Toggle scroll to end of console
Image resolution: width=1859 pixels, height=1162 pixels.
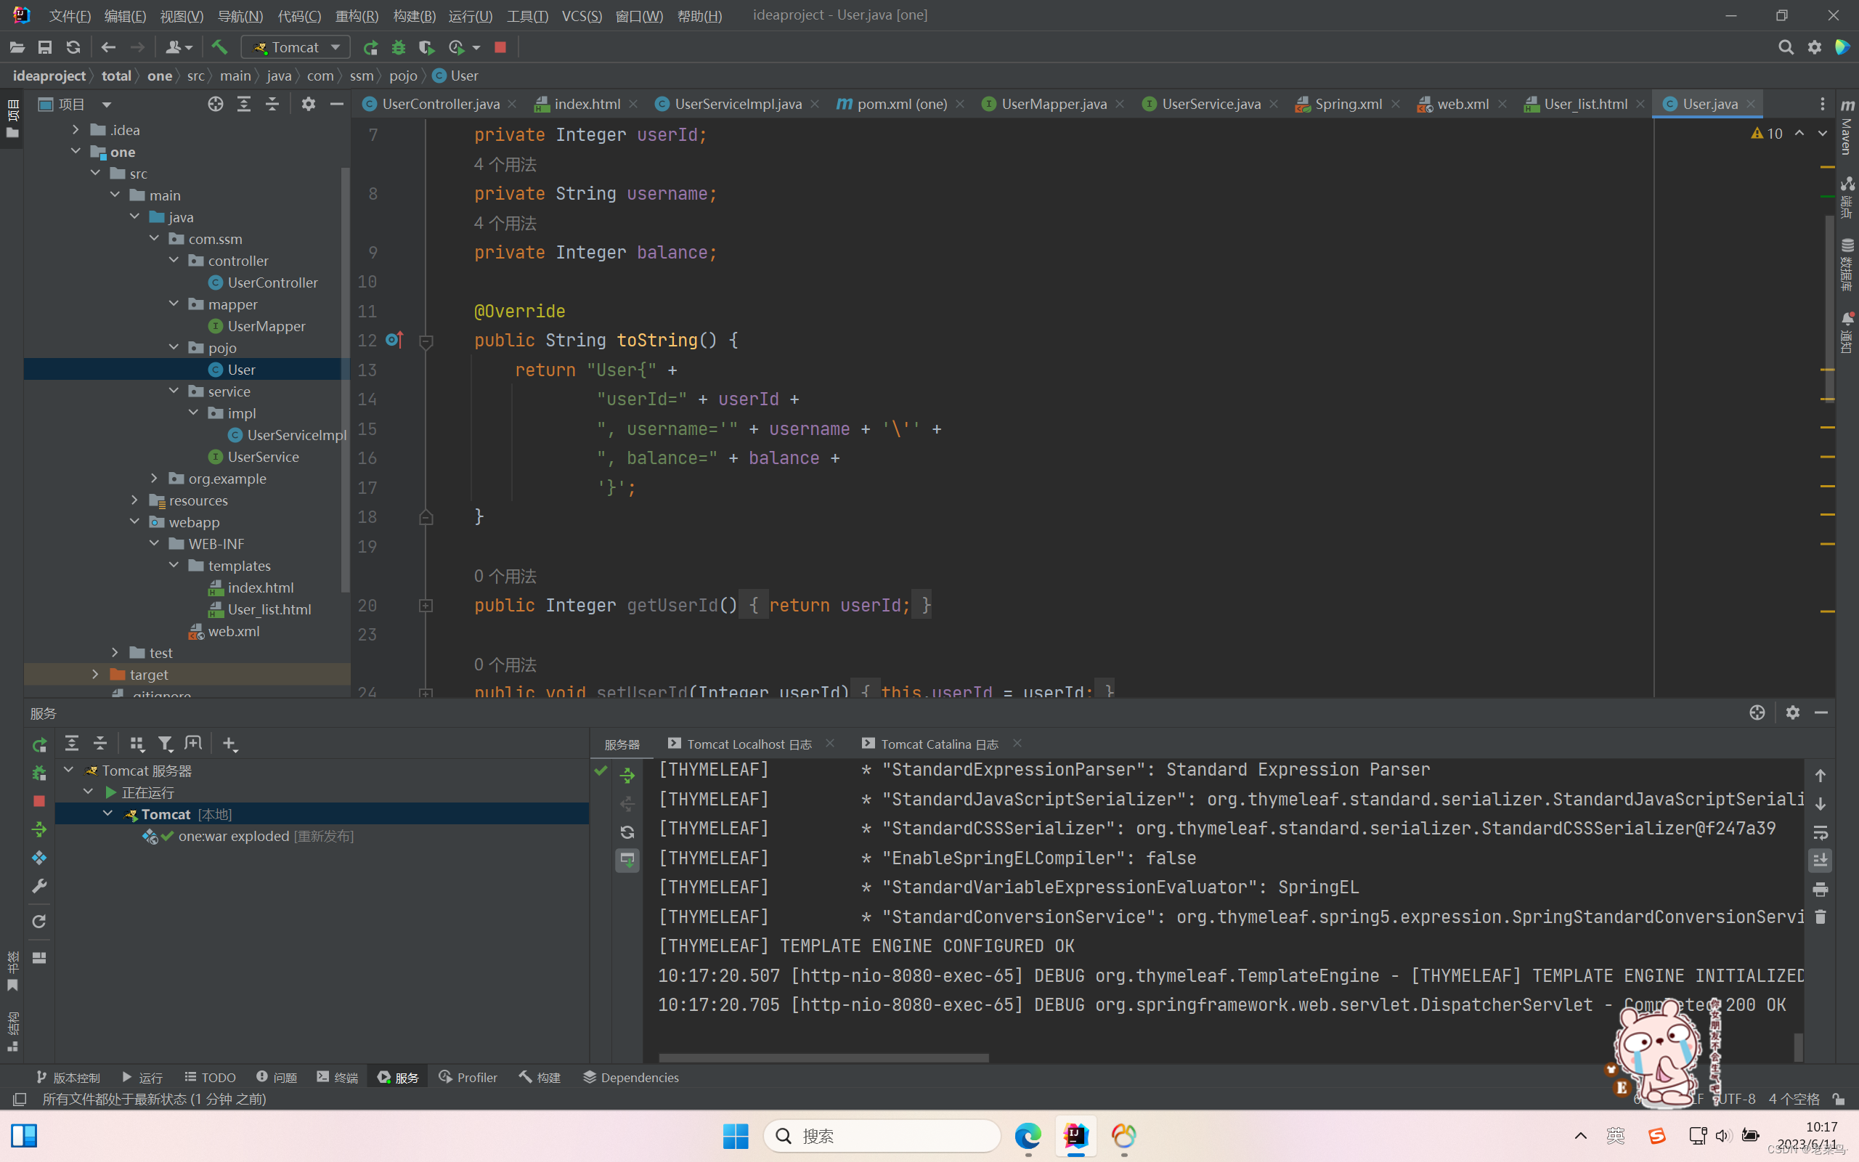[1820, 861]
